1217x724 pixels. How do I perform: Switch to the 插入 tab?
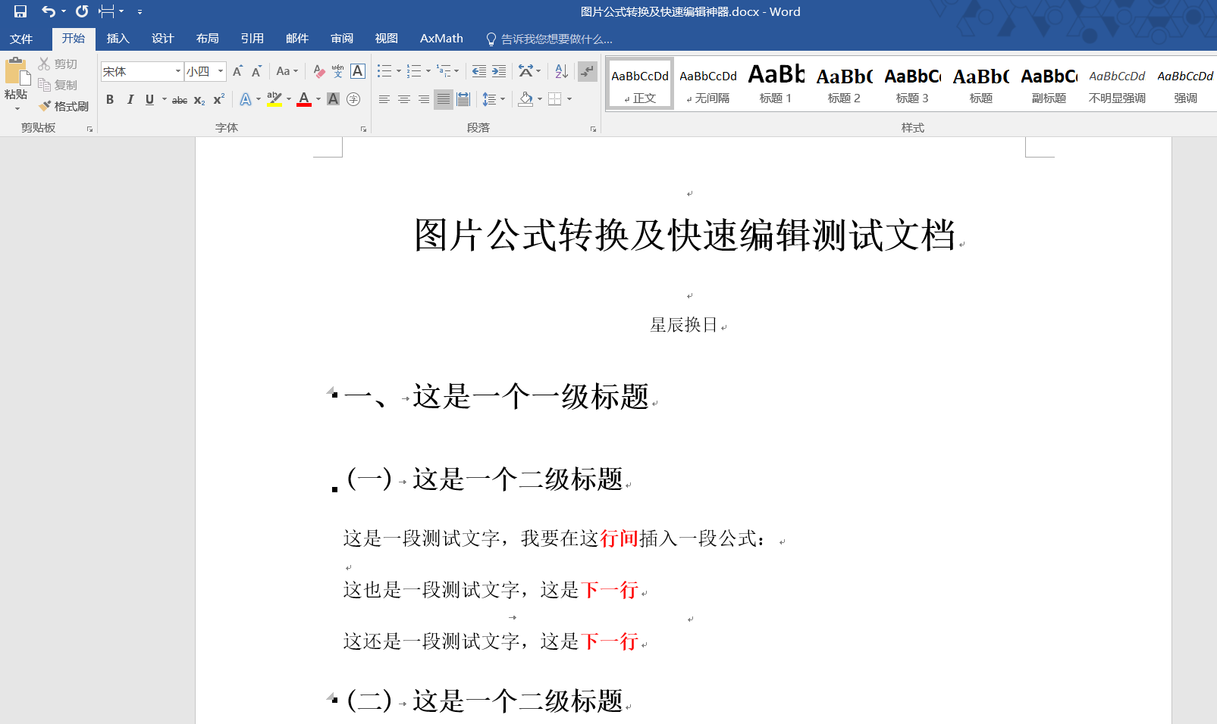point(118,39)
